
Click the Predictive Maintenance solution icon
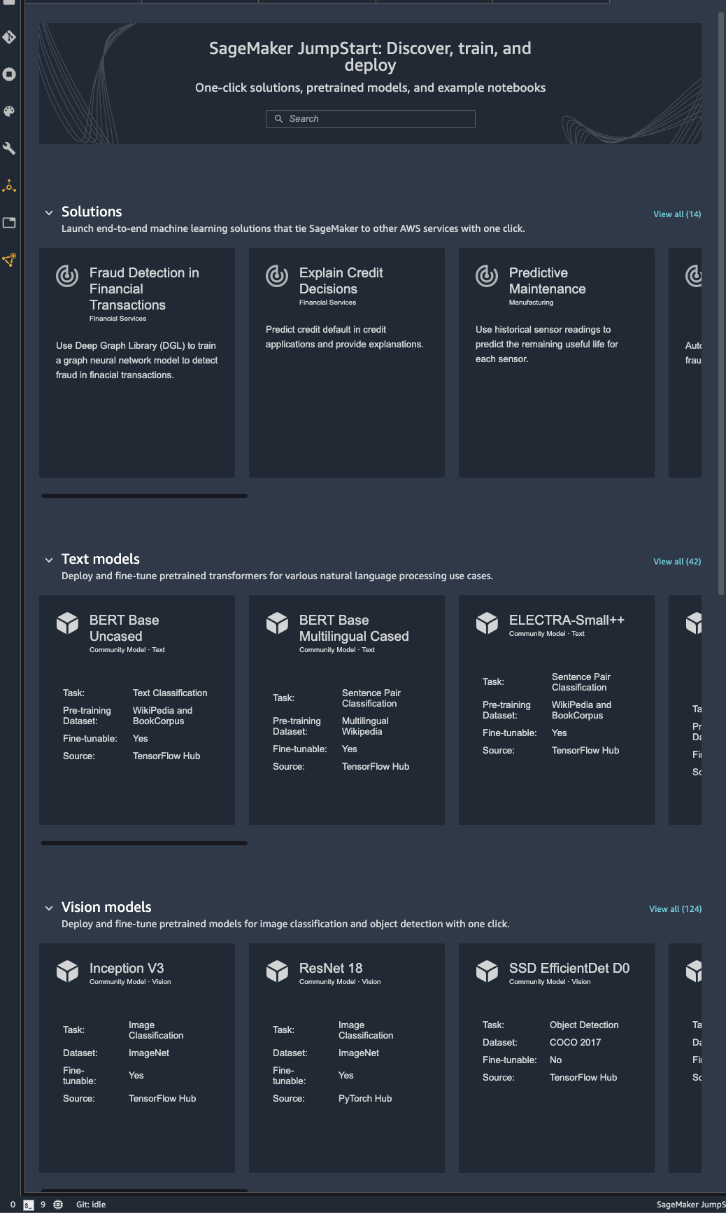(487, 276)
